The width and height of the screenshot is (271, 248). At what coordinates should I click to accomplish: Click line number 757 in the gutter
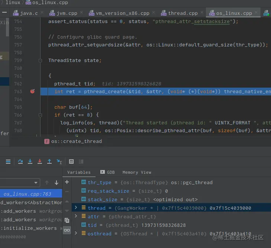[x=18, y=45]
